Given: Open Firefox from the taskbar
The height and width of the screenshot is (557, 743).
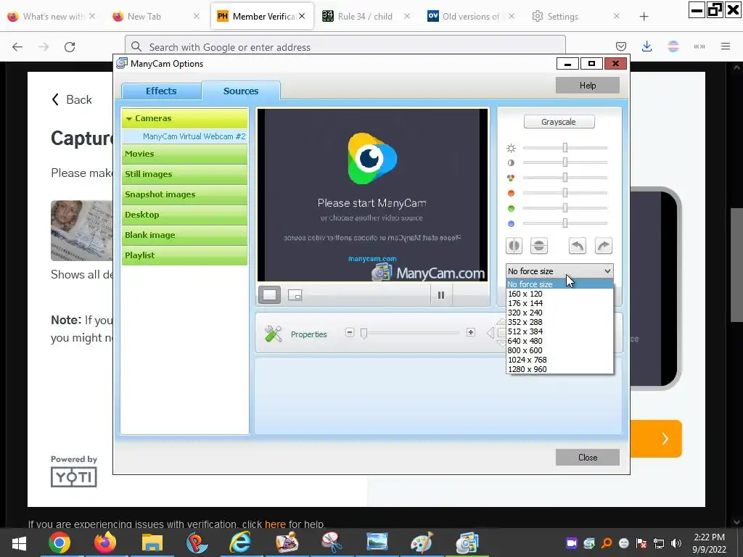Looking at the screenshot, I should point(105,542).
